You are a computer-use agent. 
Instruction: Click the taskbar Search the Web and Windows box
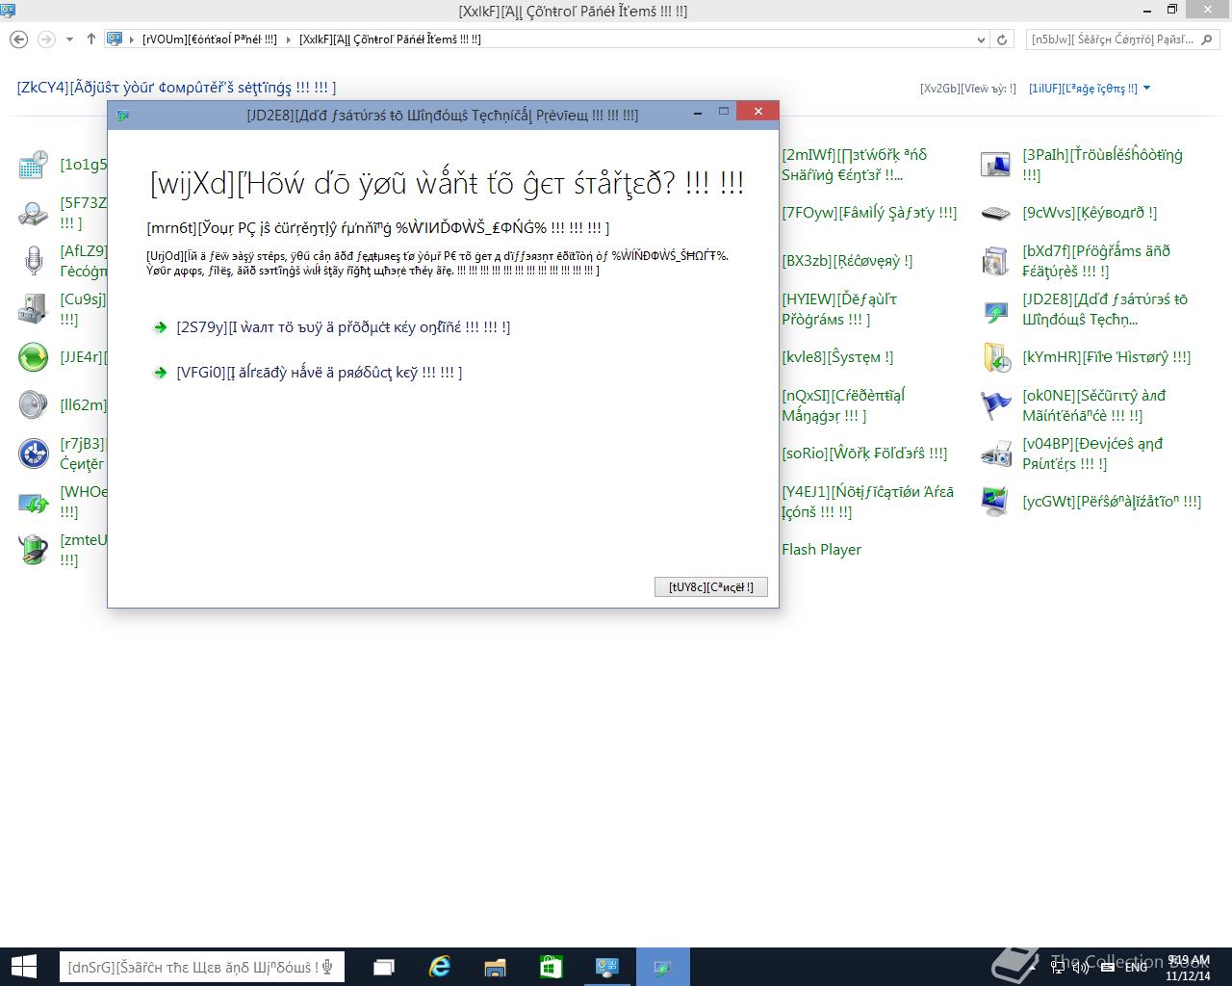coord(202,967)
